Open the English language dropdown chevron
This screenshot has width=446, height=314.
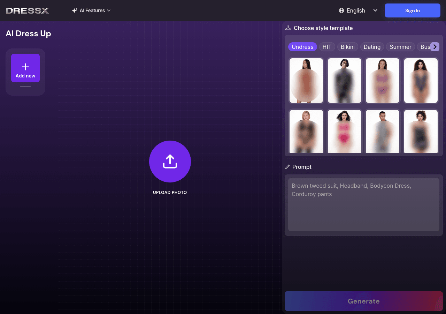click(x=375, y=10)
